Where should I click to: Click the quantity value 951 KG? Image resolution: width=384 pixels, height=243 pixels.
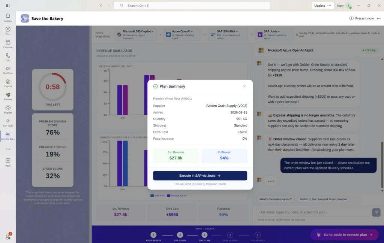[x=241, y=119]
